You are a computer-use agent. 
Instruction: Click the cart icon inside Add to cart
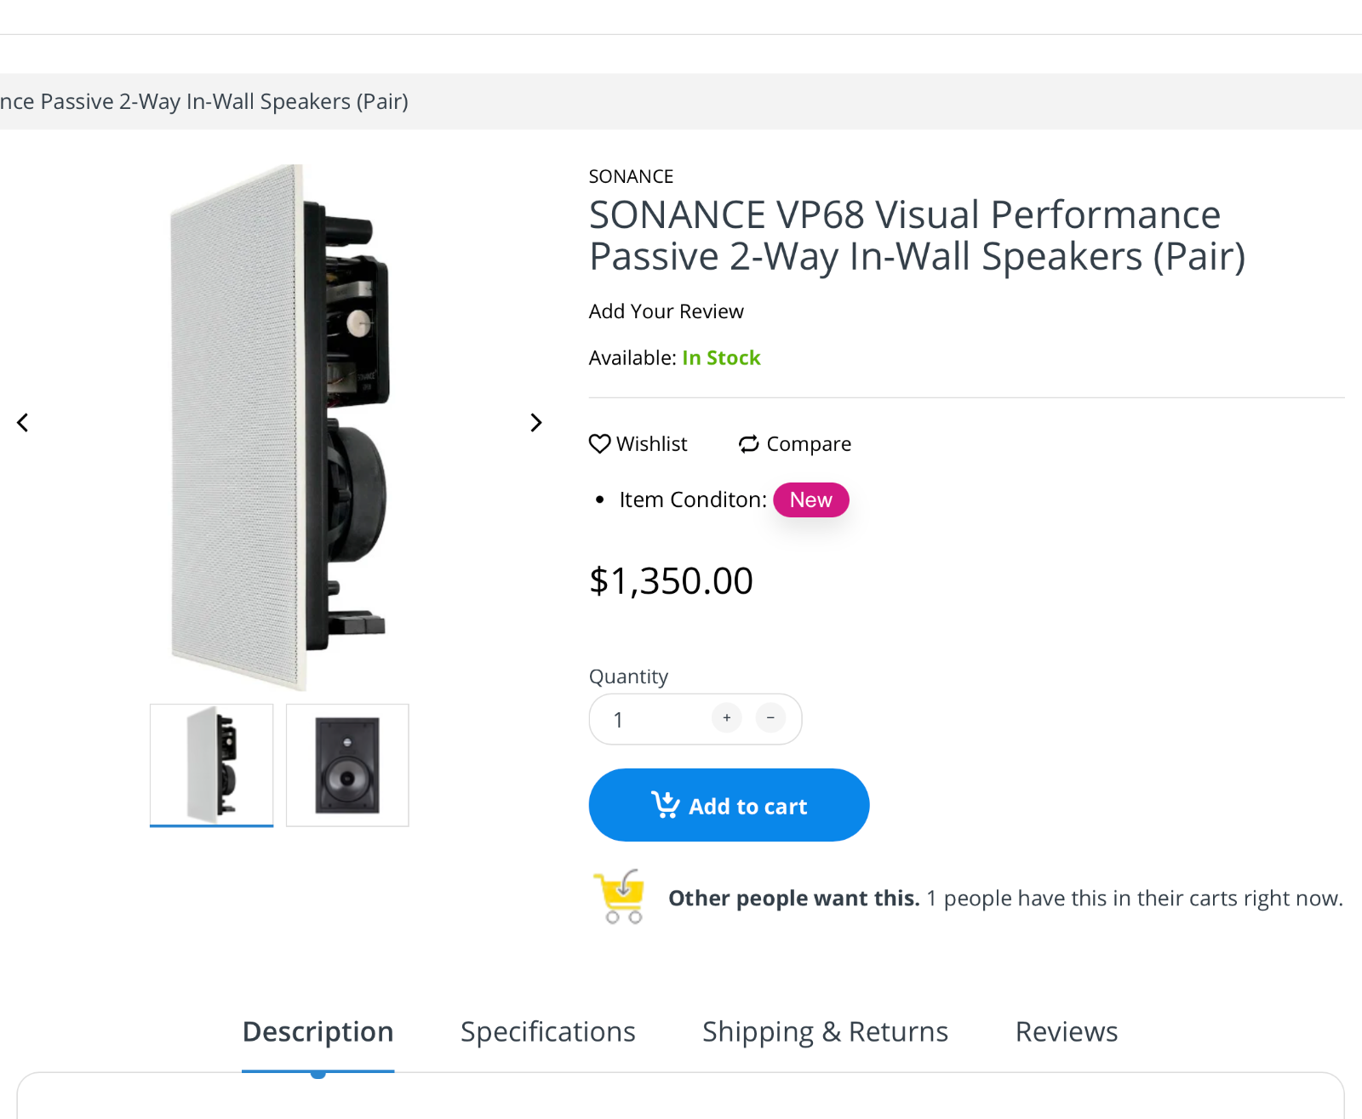667,805
